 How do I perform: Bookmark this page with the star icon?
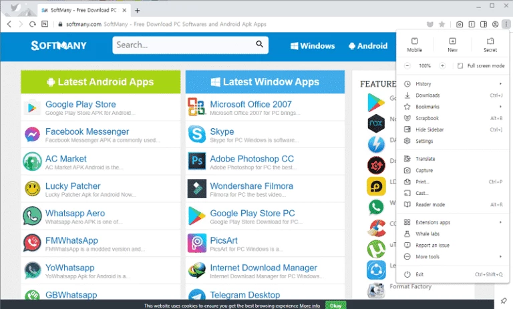pyautogui.click(x=442, y=24)
